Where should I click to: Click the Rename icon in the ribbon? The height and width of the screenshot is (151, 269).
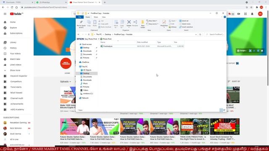pyautogui.click(x=135, y=23)
